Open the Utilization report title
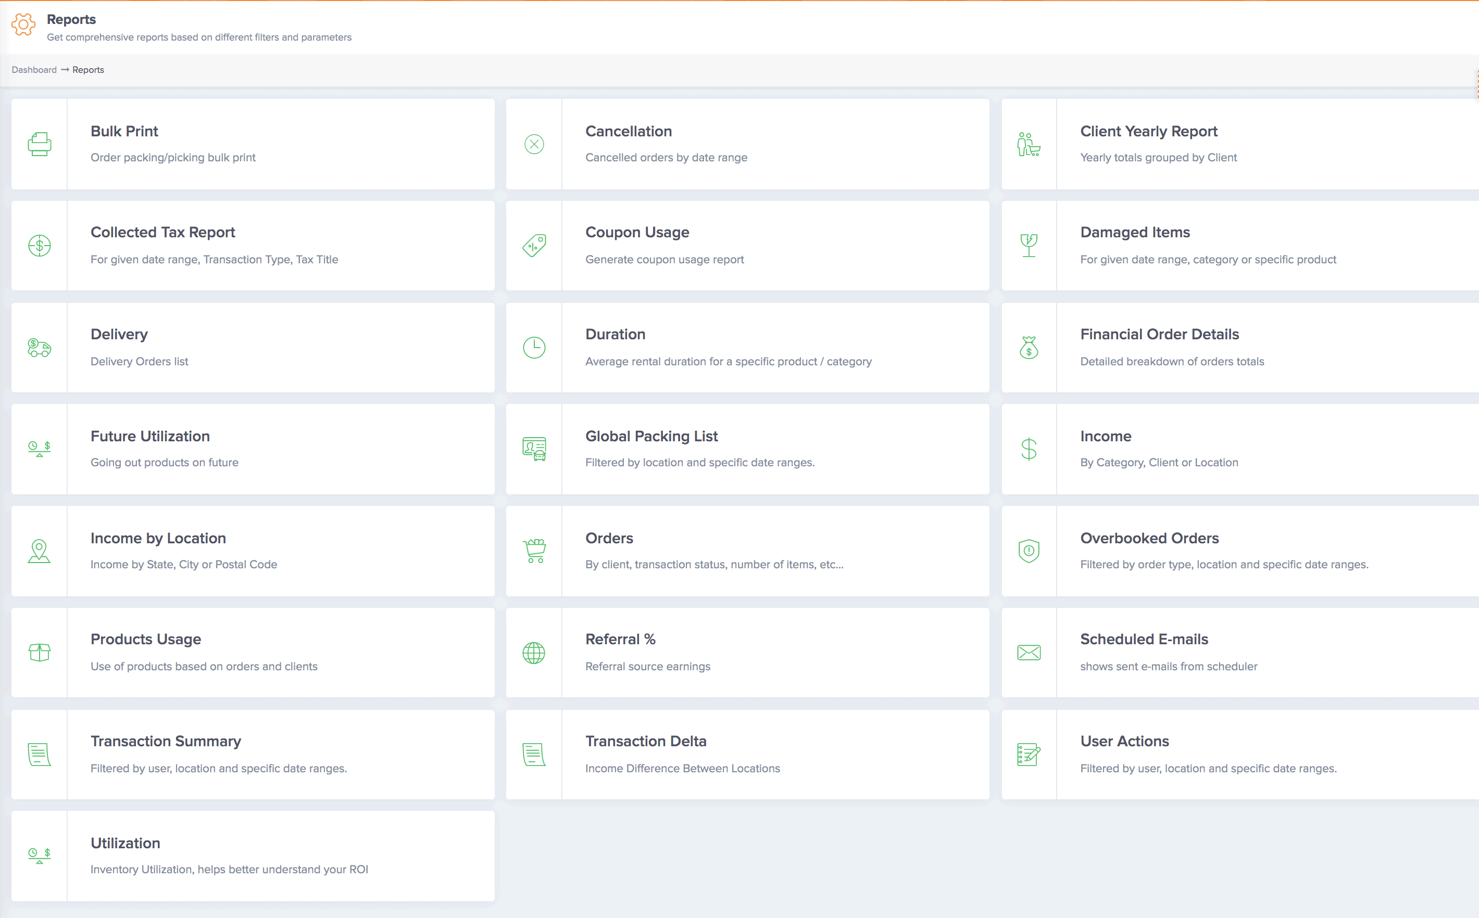Viewport: 1479px width, 918px height. pyautogui.click(x=125, y=843)
